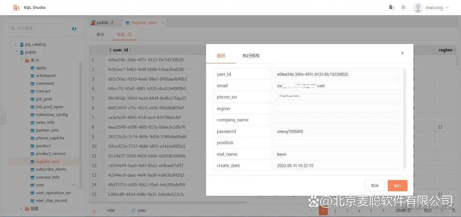The height and width of the screenshot is (217, 461).
Task: Click the empty position value field
Action: pos(336,143)
